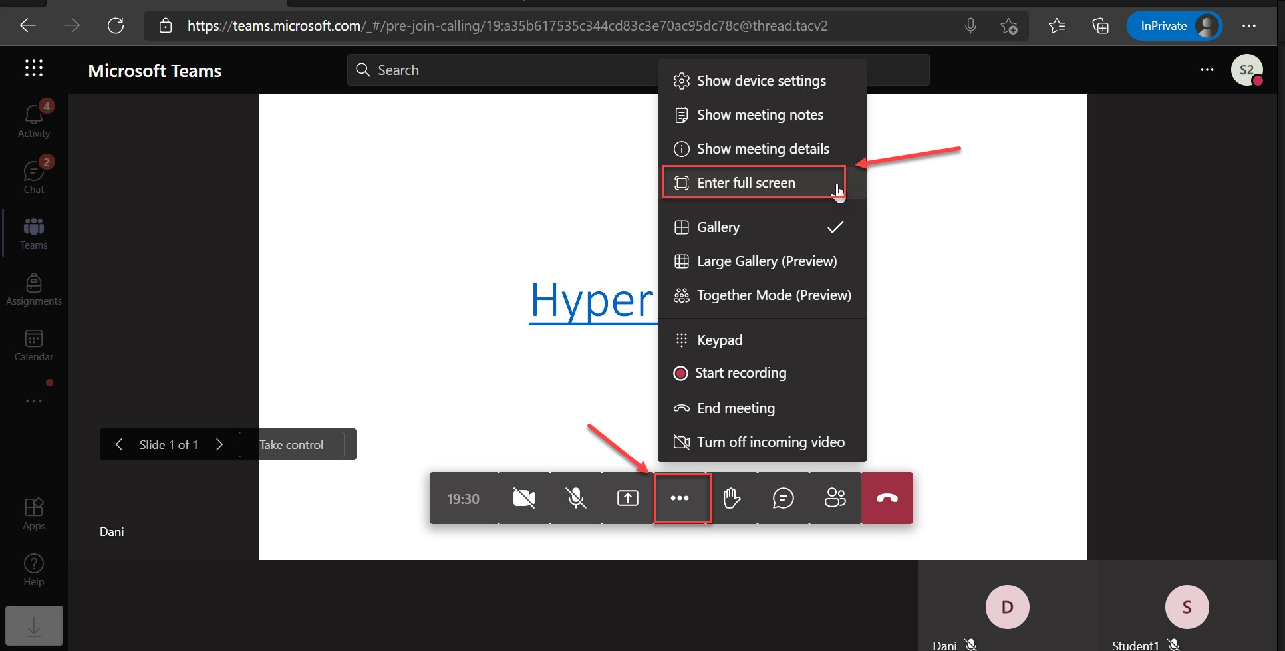Open Settings and more beside the avatar
Screen dimensions: 1285x651
1207,70
